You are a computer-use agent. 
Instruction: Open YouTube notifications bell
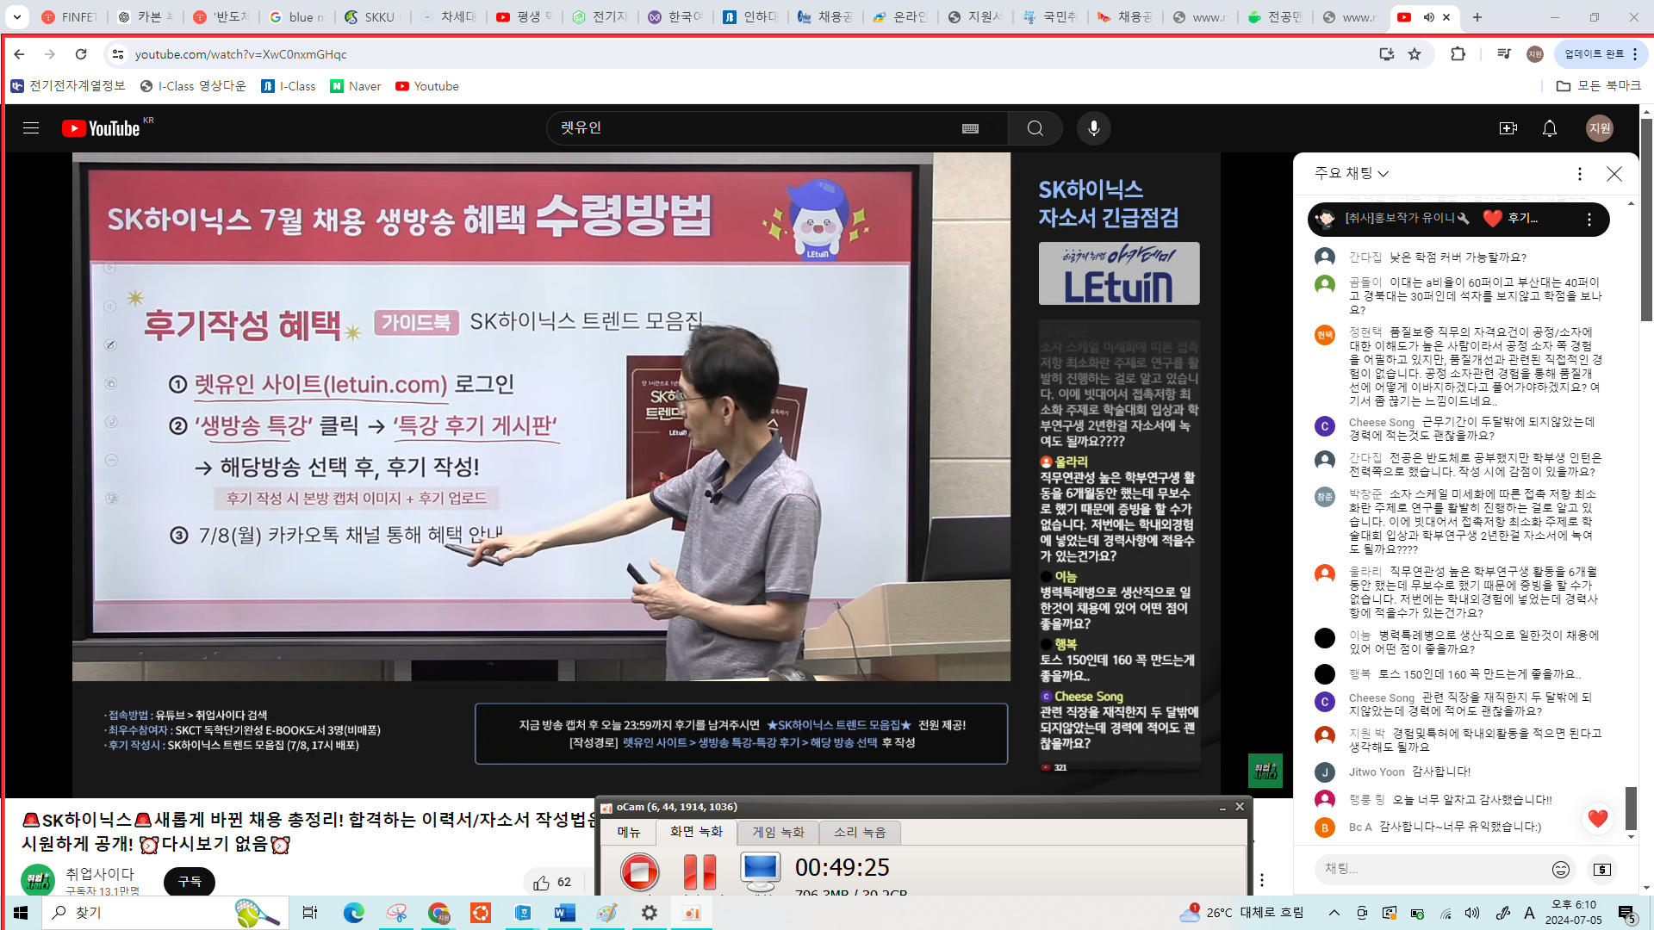[1549, 128]
